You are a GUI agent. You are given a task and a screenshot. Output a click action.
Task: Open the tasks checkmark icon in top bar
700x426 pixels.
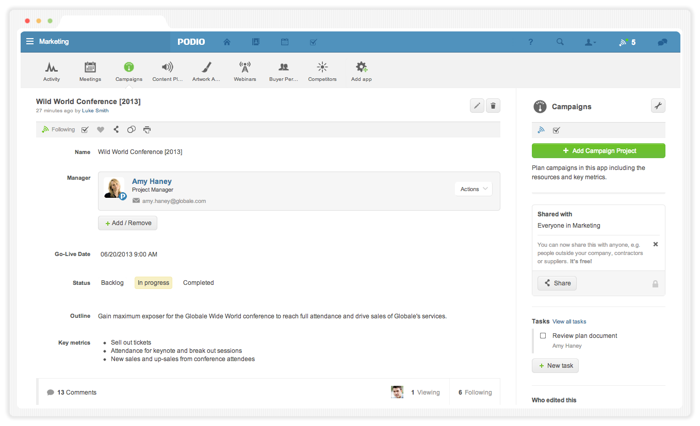[x=313, y=42]
